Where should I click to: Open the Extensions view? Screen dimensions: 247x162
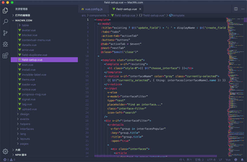(5, 56)
